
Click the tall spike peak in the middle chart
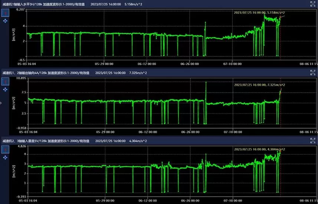206,83
